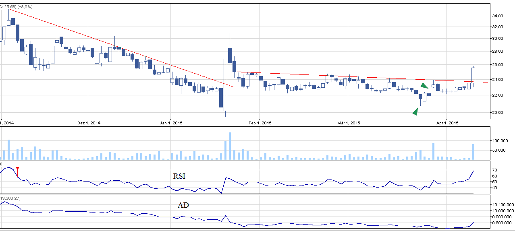Click the Dez 1, 2014 date label
The image size is (515, 231).
tap(89, 123)
